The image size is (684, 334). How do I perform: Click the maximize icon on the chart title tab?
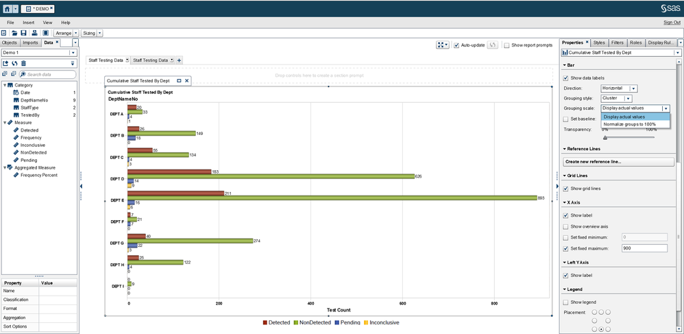179,81
